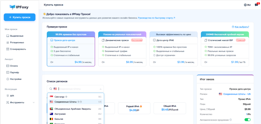Open Руководства по быстрому старту link
This screenshot has width=261, height=124.
156,18
